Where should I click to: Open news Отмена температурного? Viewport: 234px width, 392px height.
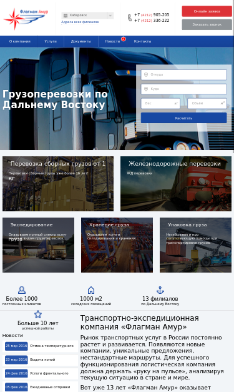(52, 346)
